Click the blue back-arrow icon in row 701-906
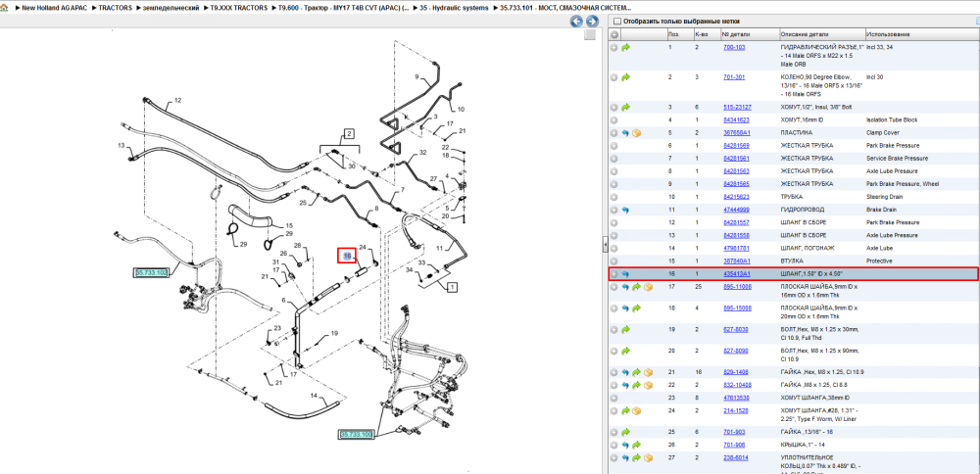The height and width of the screenshot is (474, 980). 625,445
